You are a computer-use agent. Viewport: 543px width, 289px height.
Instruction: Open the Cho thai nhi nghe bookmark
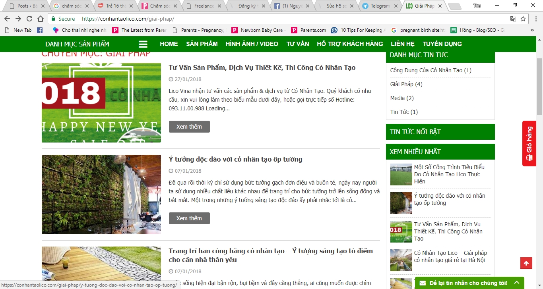[x=80, y=30]
